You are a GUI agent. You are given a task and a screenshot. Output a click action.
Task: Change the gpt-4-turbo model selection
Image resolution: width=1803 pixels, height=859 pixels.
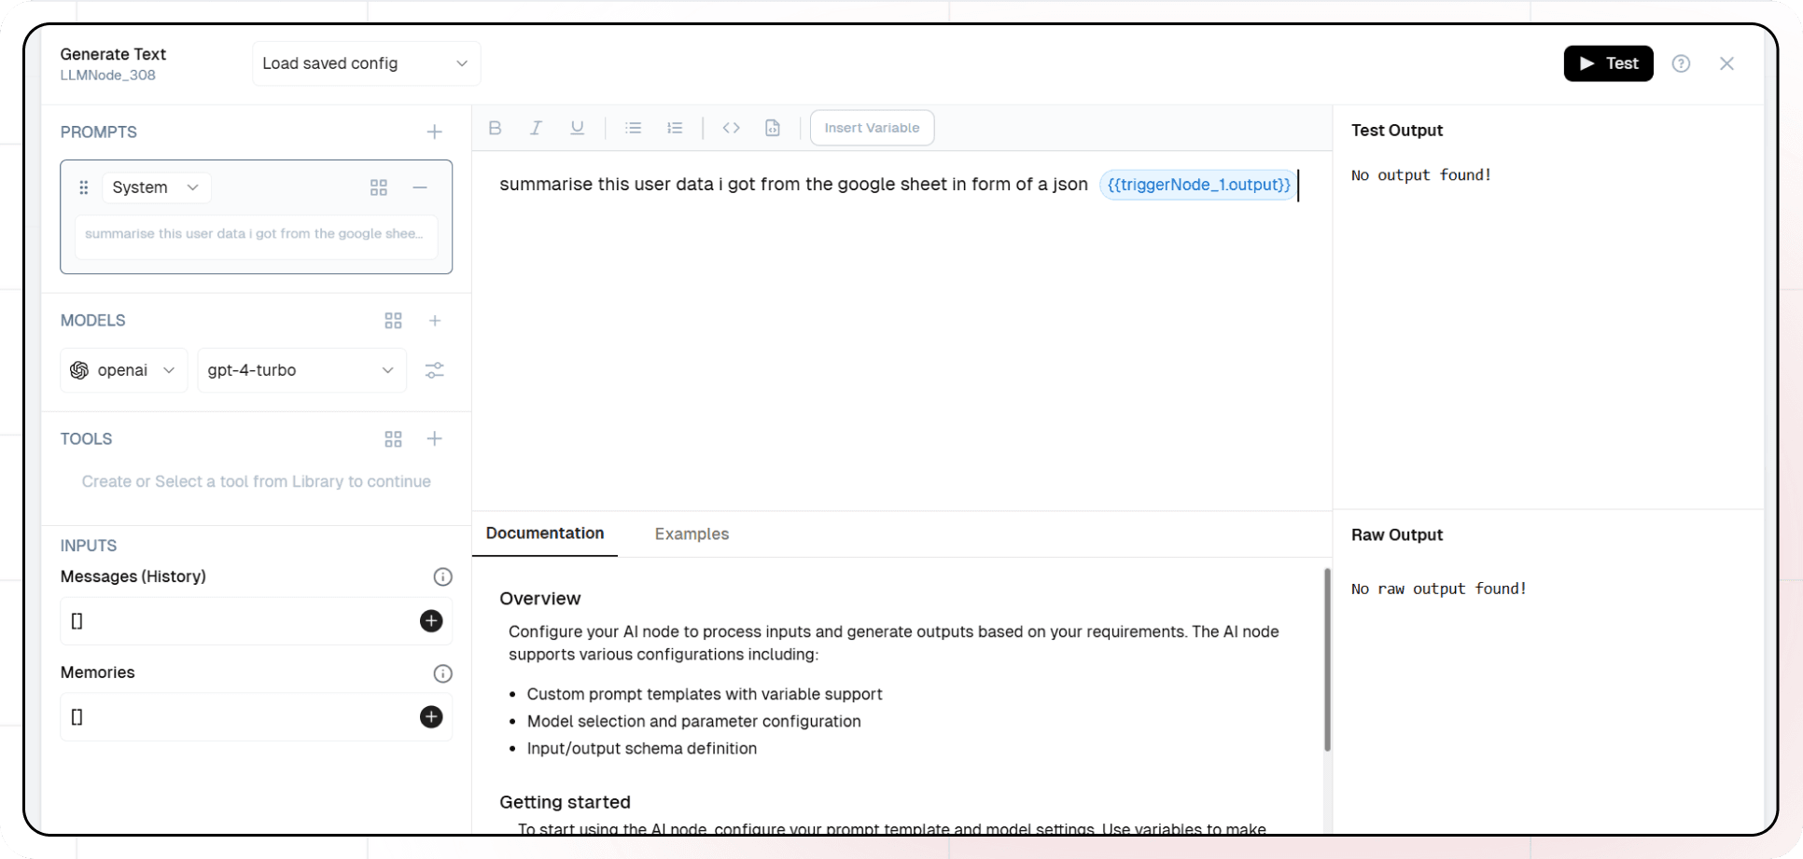301,370
